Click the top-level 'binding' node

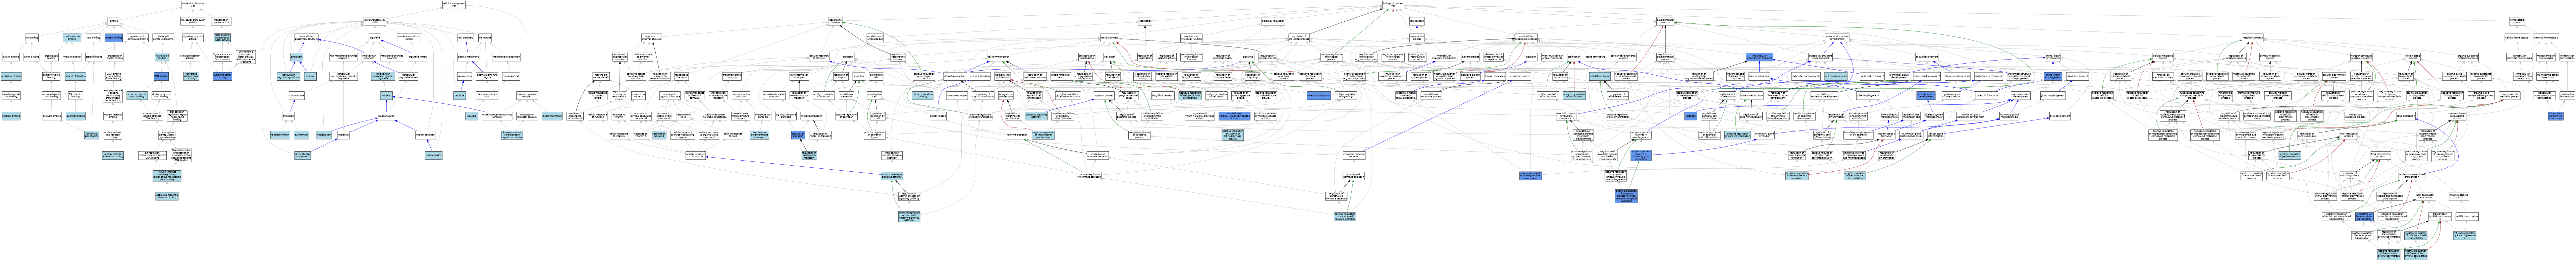[114, 21]
